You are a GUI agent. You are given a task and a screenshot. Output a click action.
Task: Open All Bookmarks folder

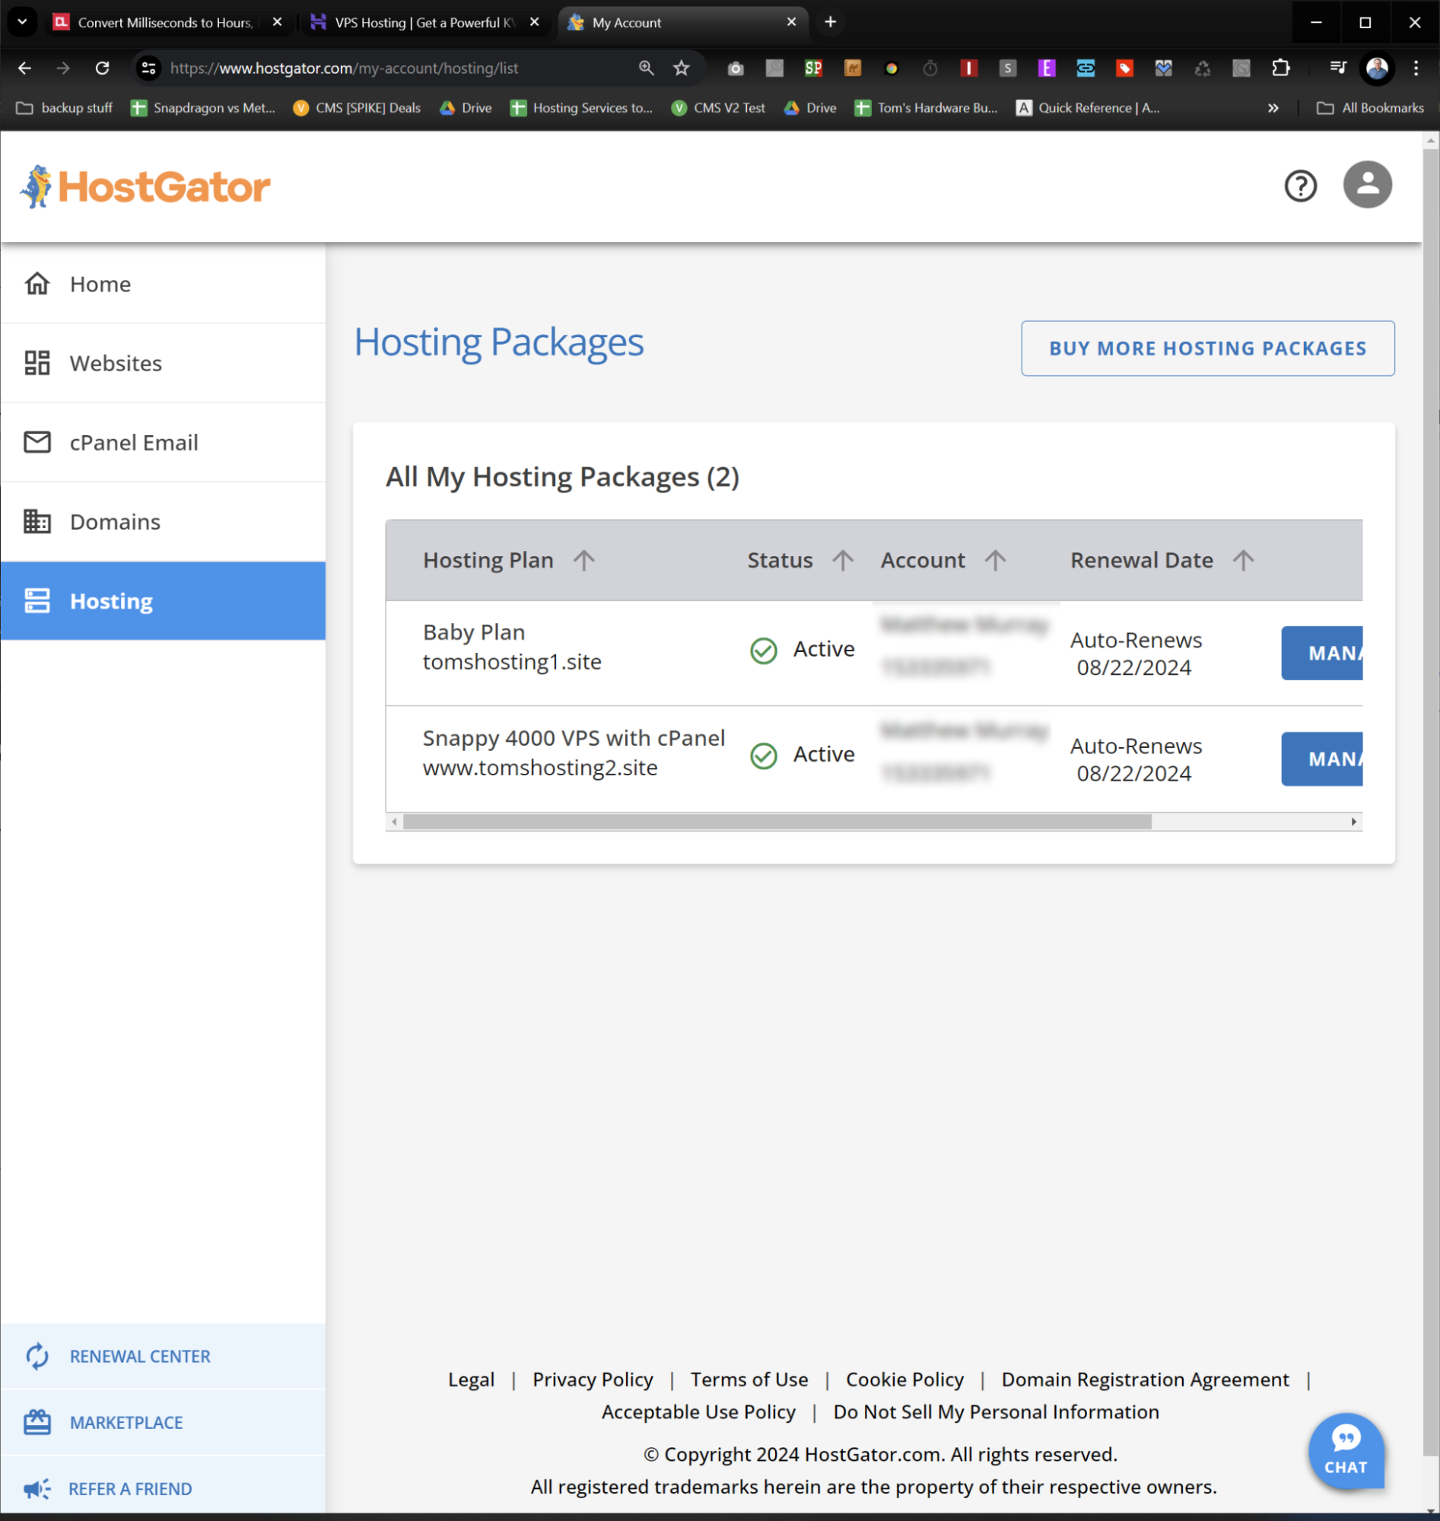tap(1370, 108)
